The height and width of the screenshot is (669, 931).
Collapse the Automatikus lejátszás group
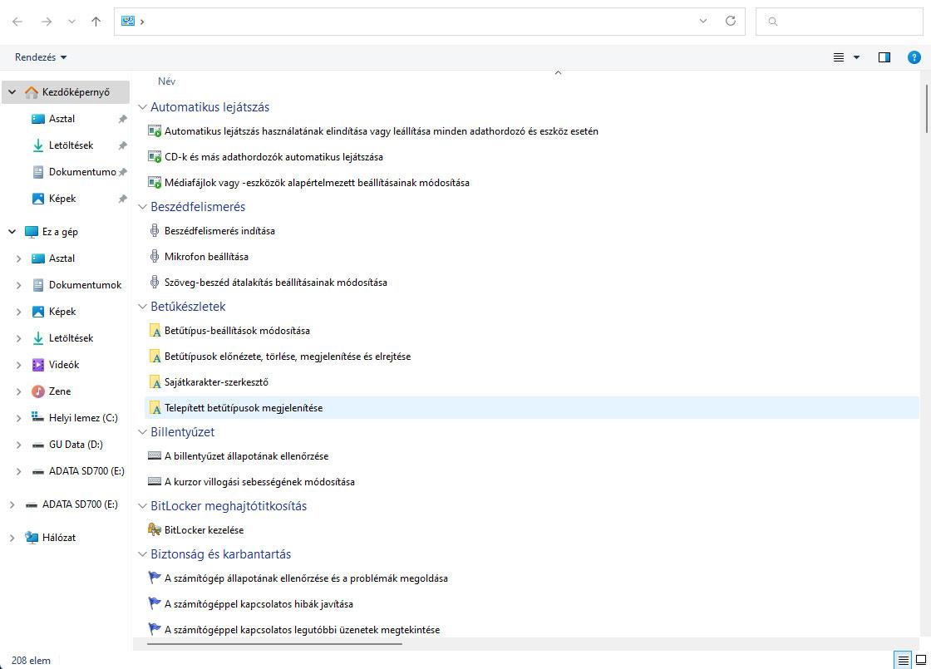(142, 107)
